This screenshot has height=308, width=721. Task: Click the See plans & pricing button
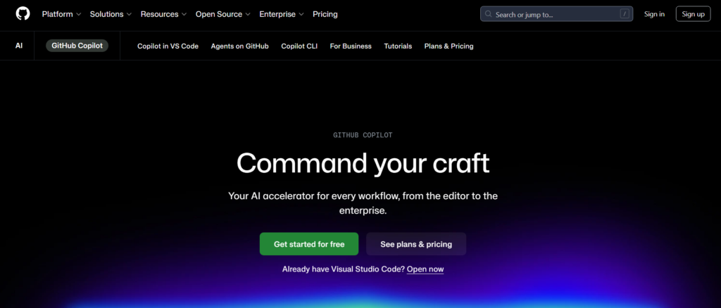416,244
